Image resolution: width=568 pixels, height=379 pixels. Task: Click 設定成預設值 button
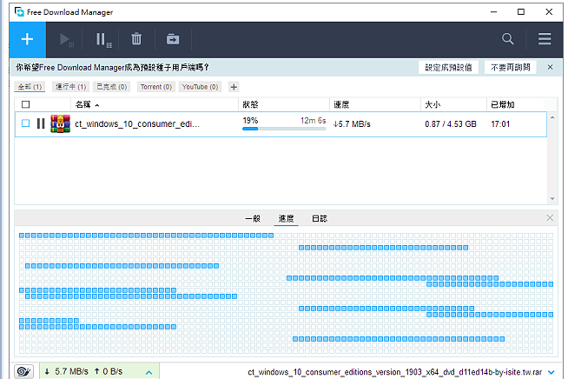click(448, 68)
